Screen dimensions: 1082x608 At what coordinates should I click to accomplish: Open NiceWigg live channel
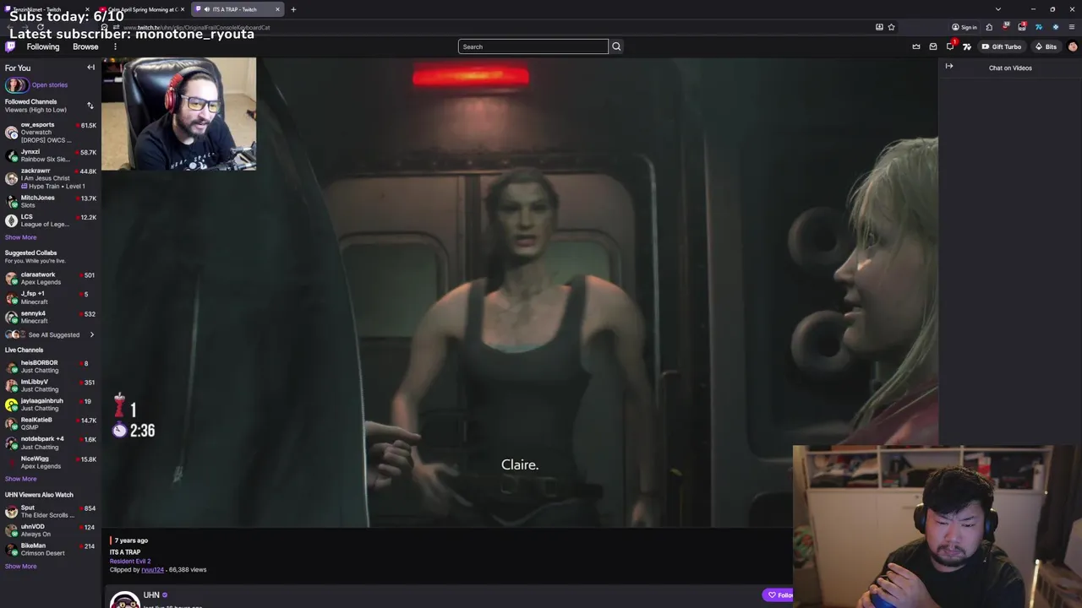tap(51, 462)
